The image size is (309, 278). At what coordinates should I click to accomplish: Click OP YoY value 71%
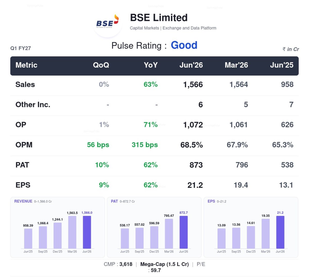point(151,125)
